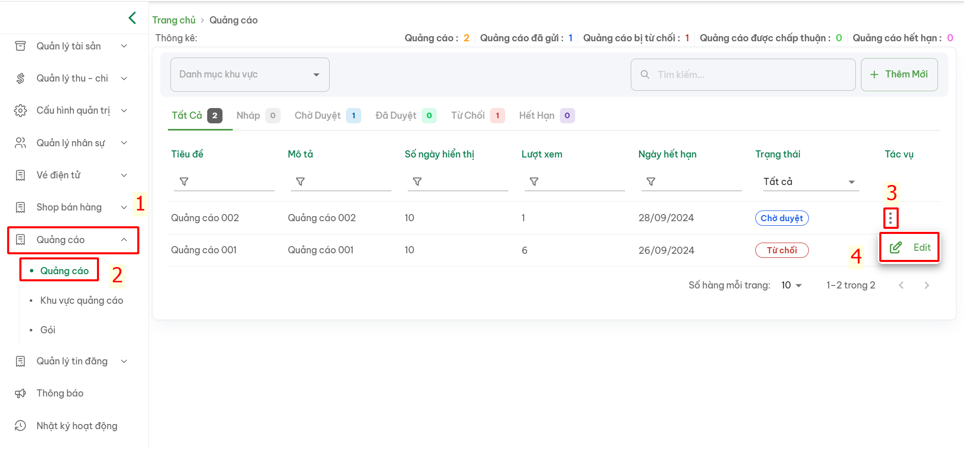The width and height of the screenshot is (964, 449).
Task: Go to Trang chủ breadcrumb link
Action: point(174,20)
